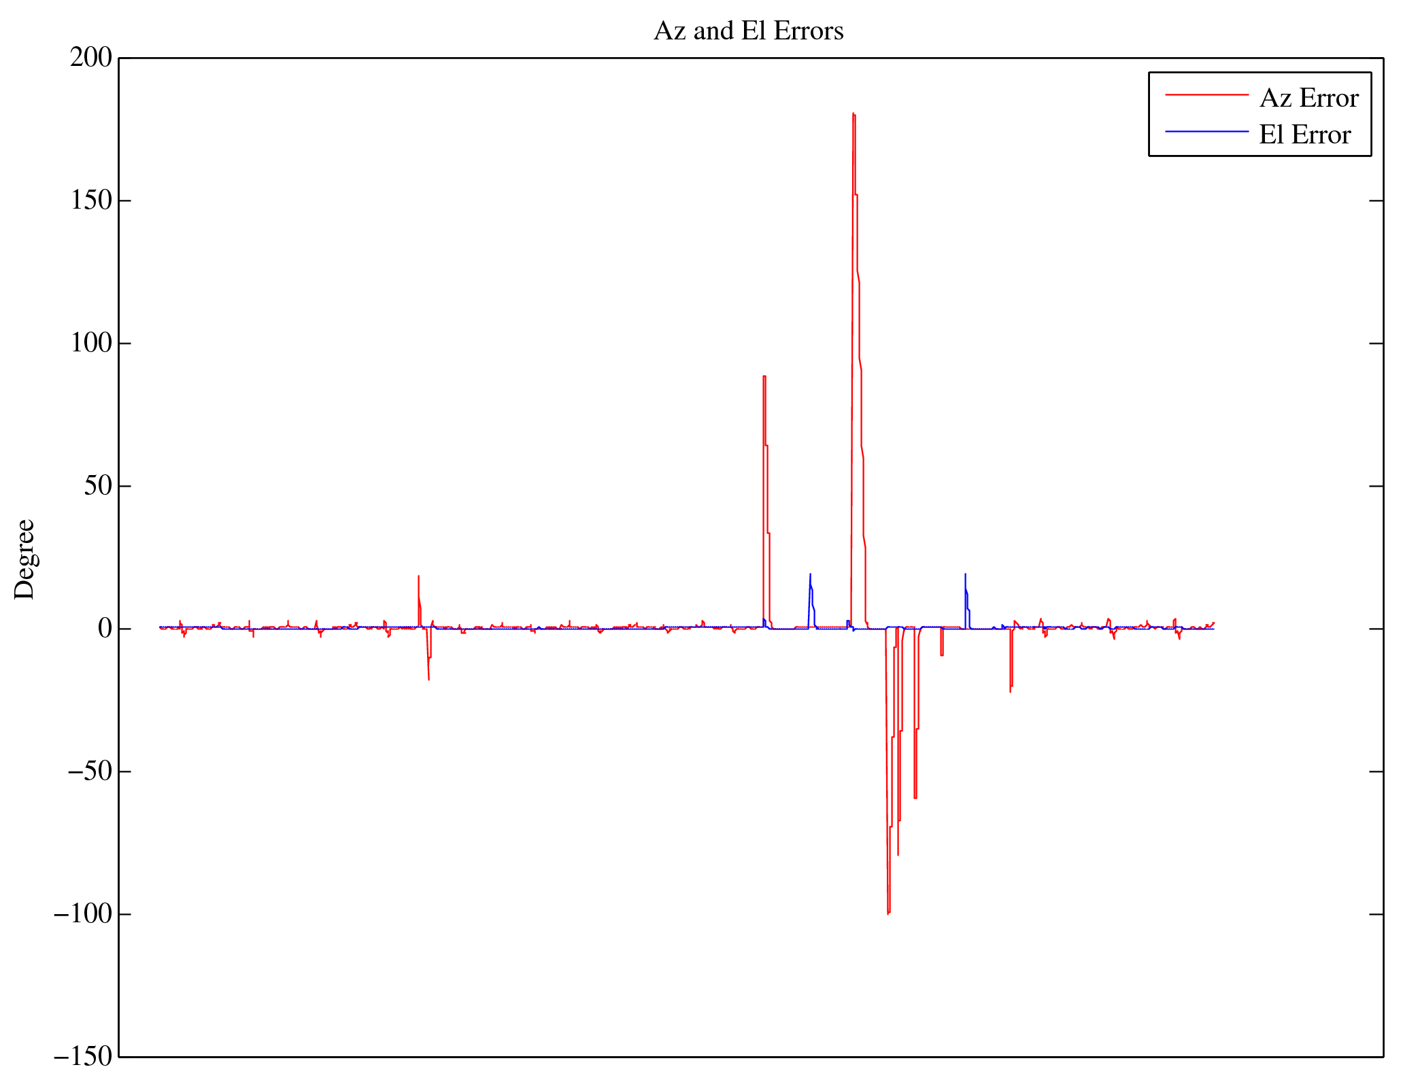Click the El Error legend label
Screen dimensions: 1403x1082
pos(1304,135)
